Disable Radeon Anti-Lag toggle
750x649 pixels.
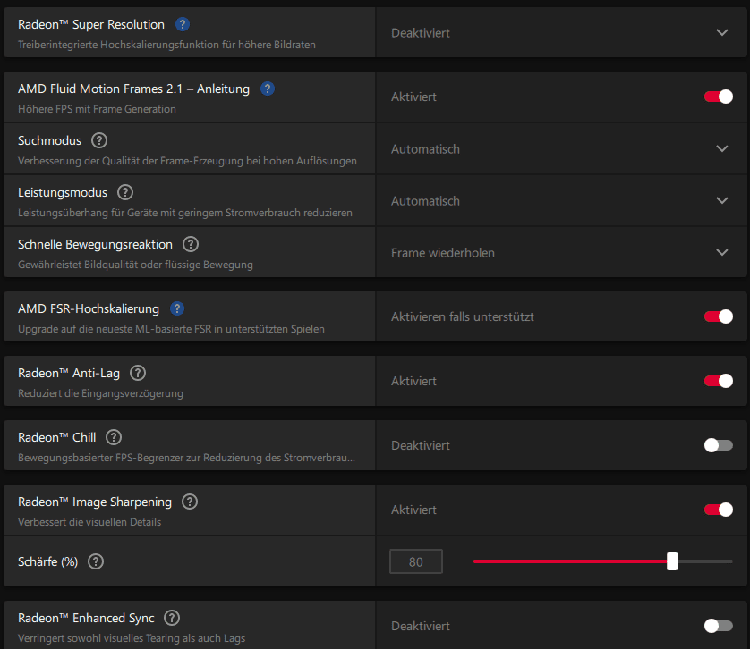click(x=719, y=381)
